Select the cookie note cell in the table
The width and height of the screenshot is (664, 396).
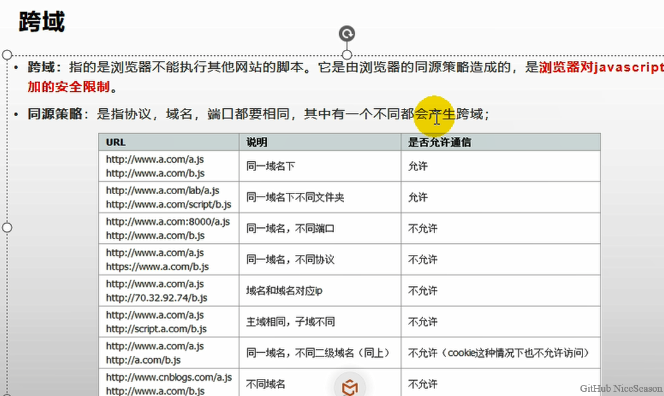(x=499, y=353)
